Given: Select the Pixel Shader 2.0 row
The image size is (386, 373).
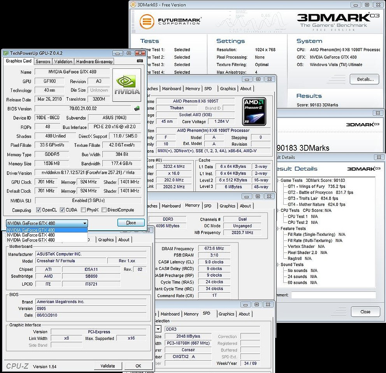Looking at the screenshot, I should (307, 253).
